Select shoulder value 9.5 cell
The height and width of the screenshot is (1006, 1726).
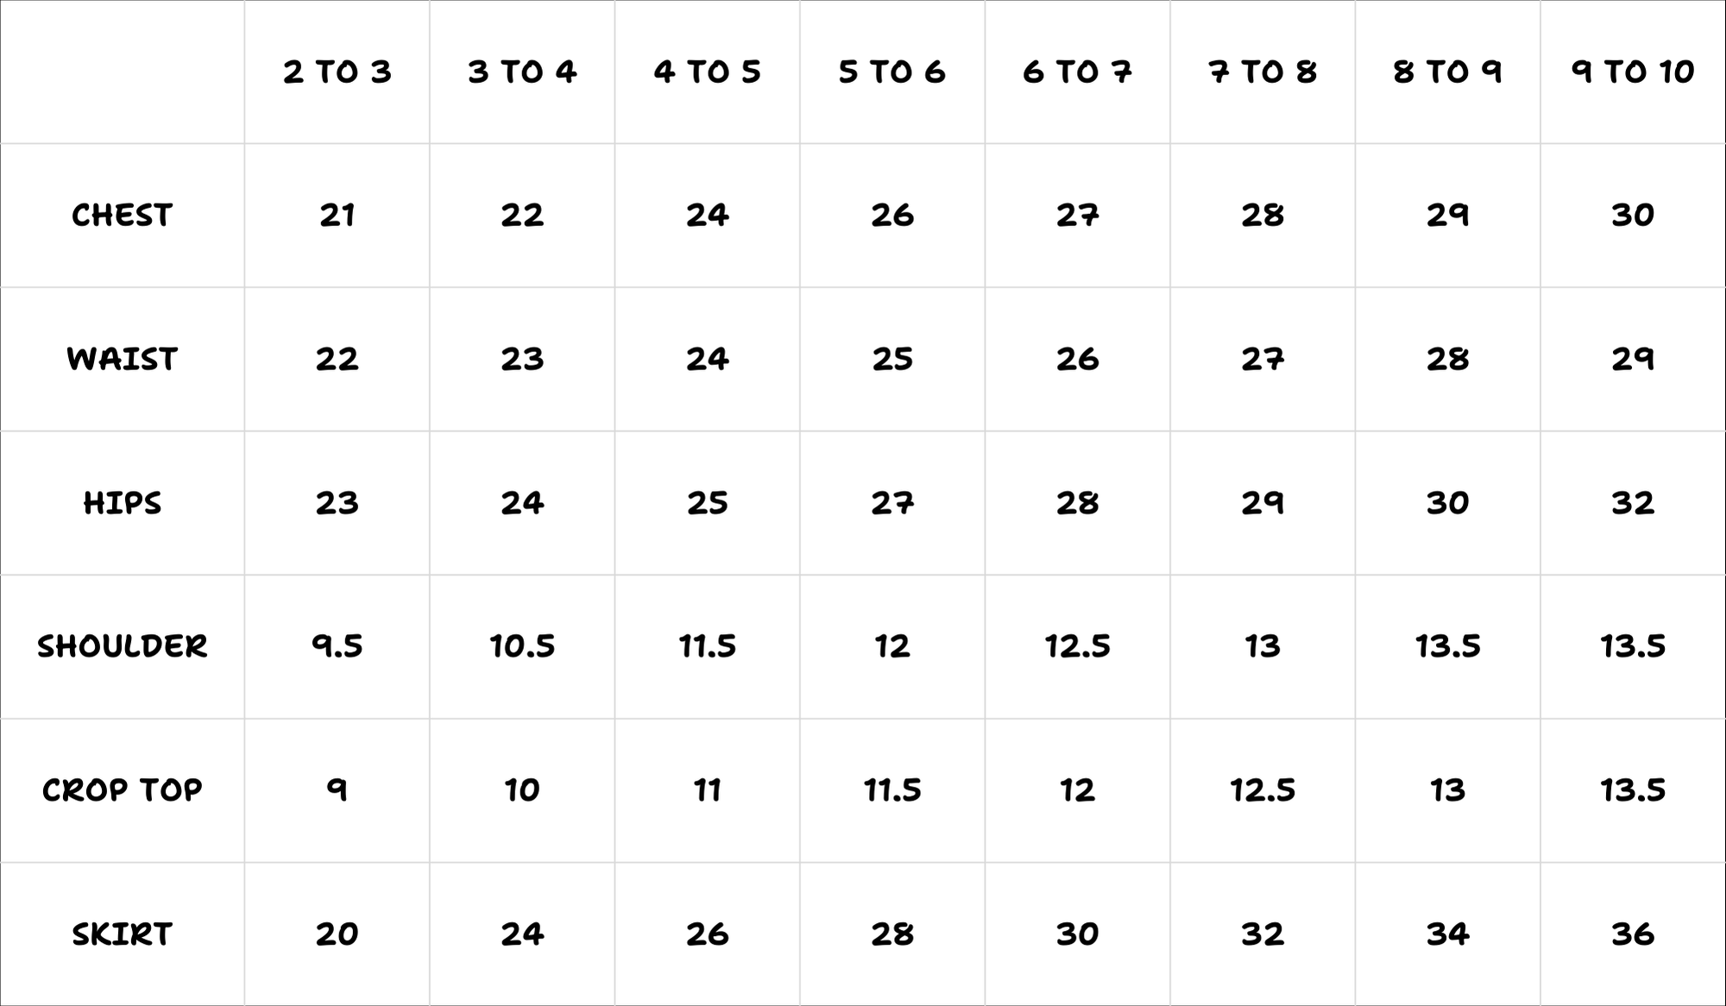[337, 646]
